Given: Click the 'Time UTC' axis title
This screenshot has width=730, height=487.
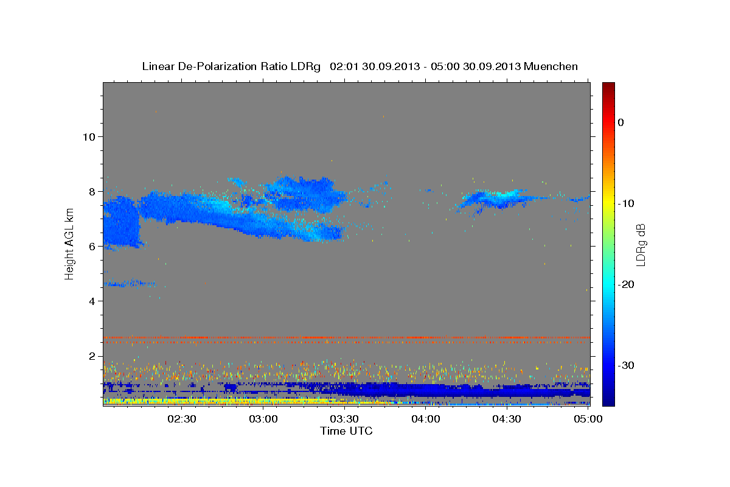Looking at the screenshot, I should [346, 431].
